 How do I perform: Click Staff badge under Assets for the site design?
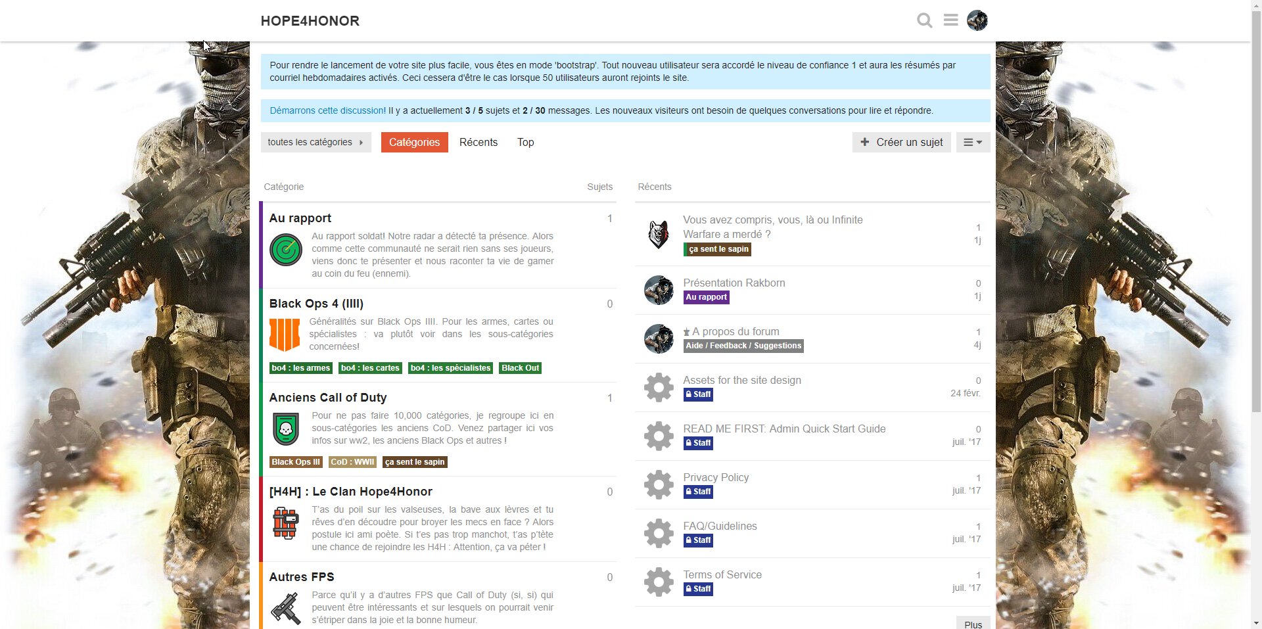[x=698, y=394]
